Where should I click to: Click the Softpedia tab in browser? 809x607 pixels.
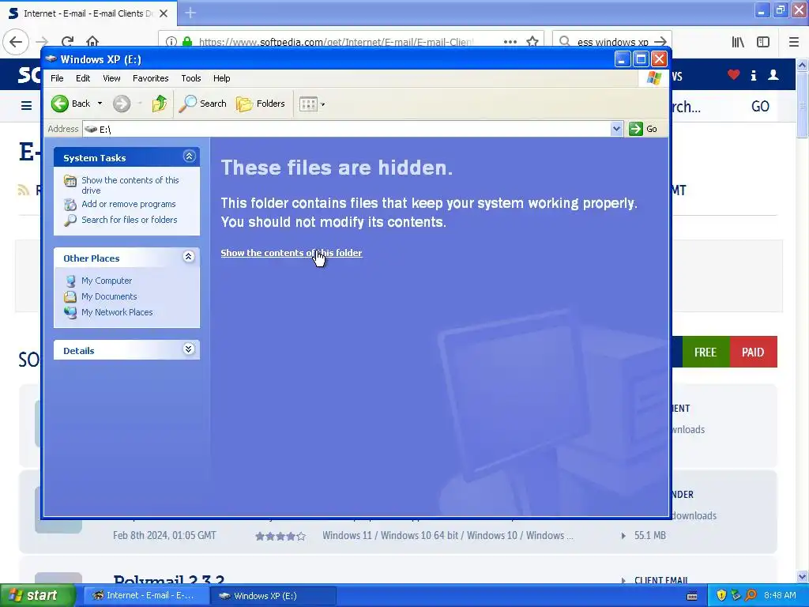pos(88,13)
